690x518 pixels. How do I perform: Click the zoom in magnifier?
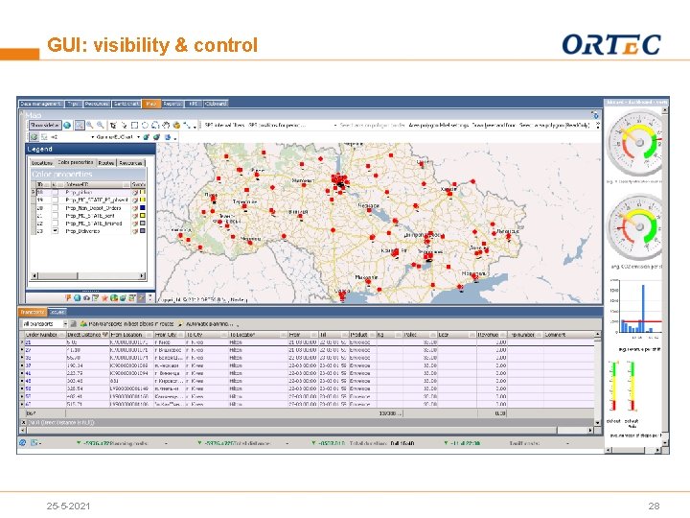[90, 125]
